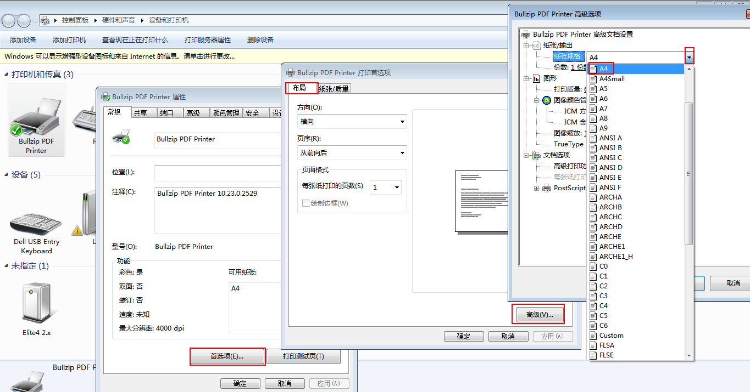Collapse the 设备 (5) group
This screenshot has height=392, width=750.
(7, 175)
